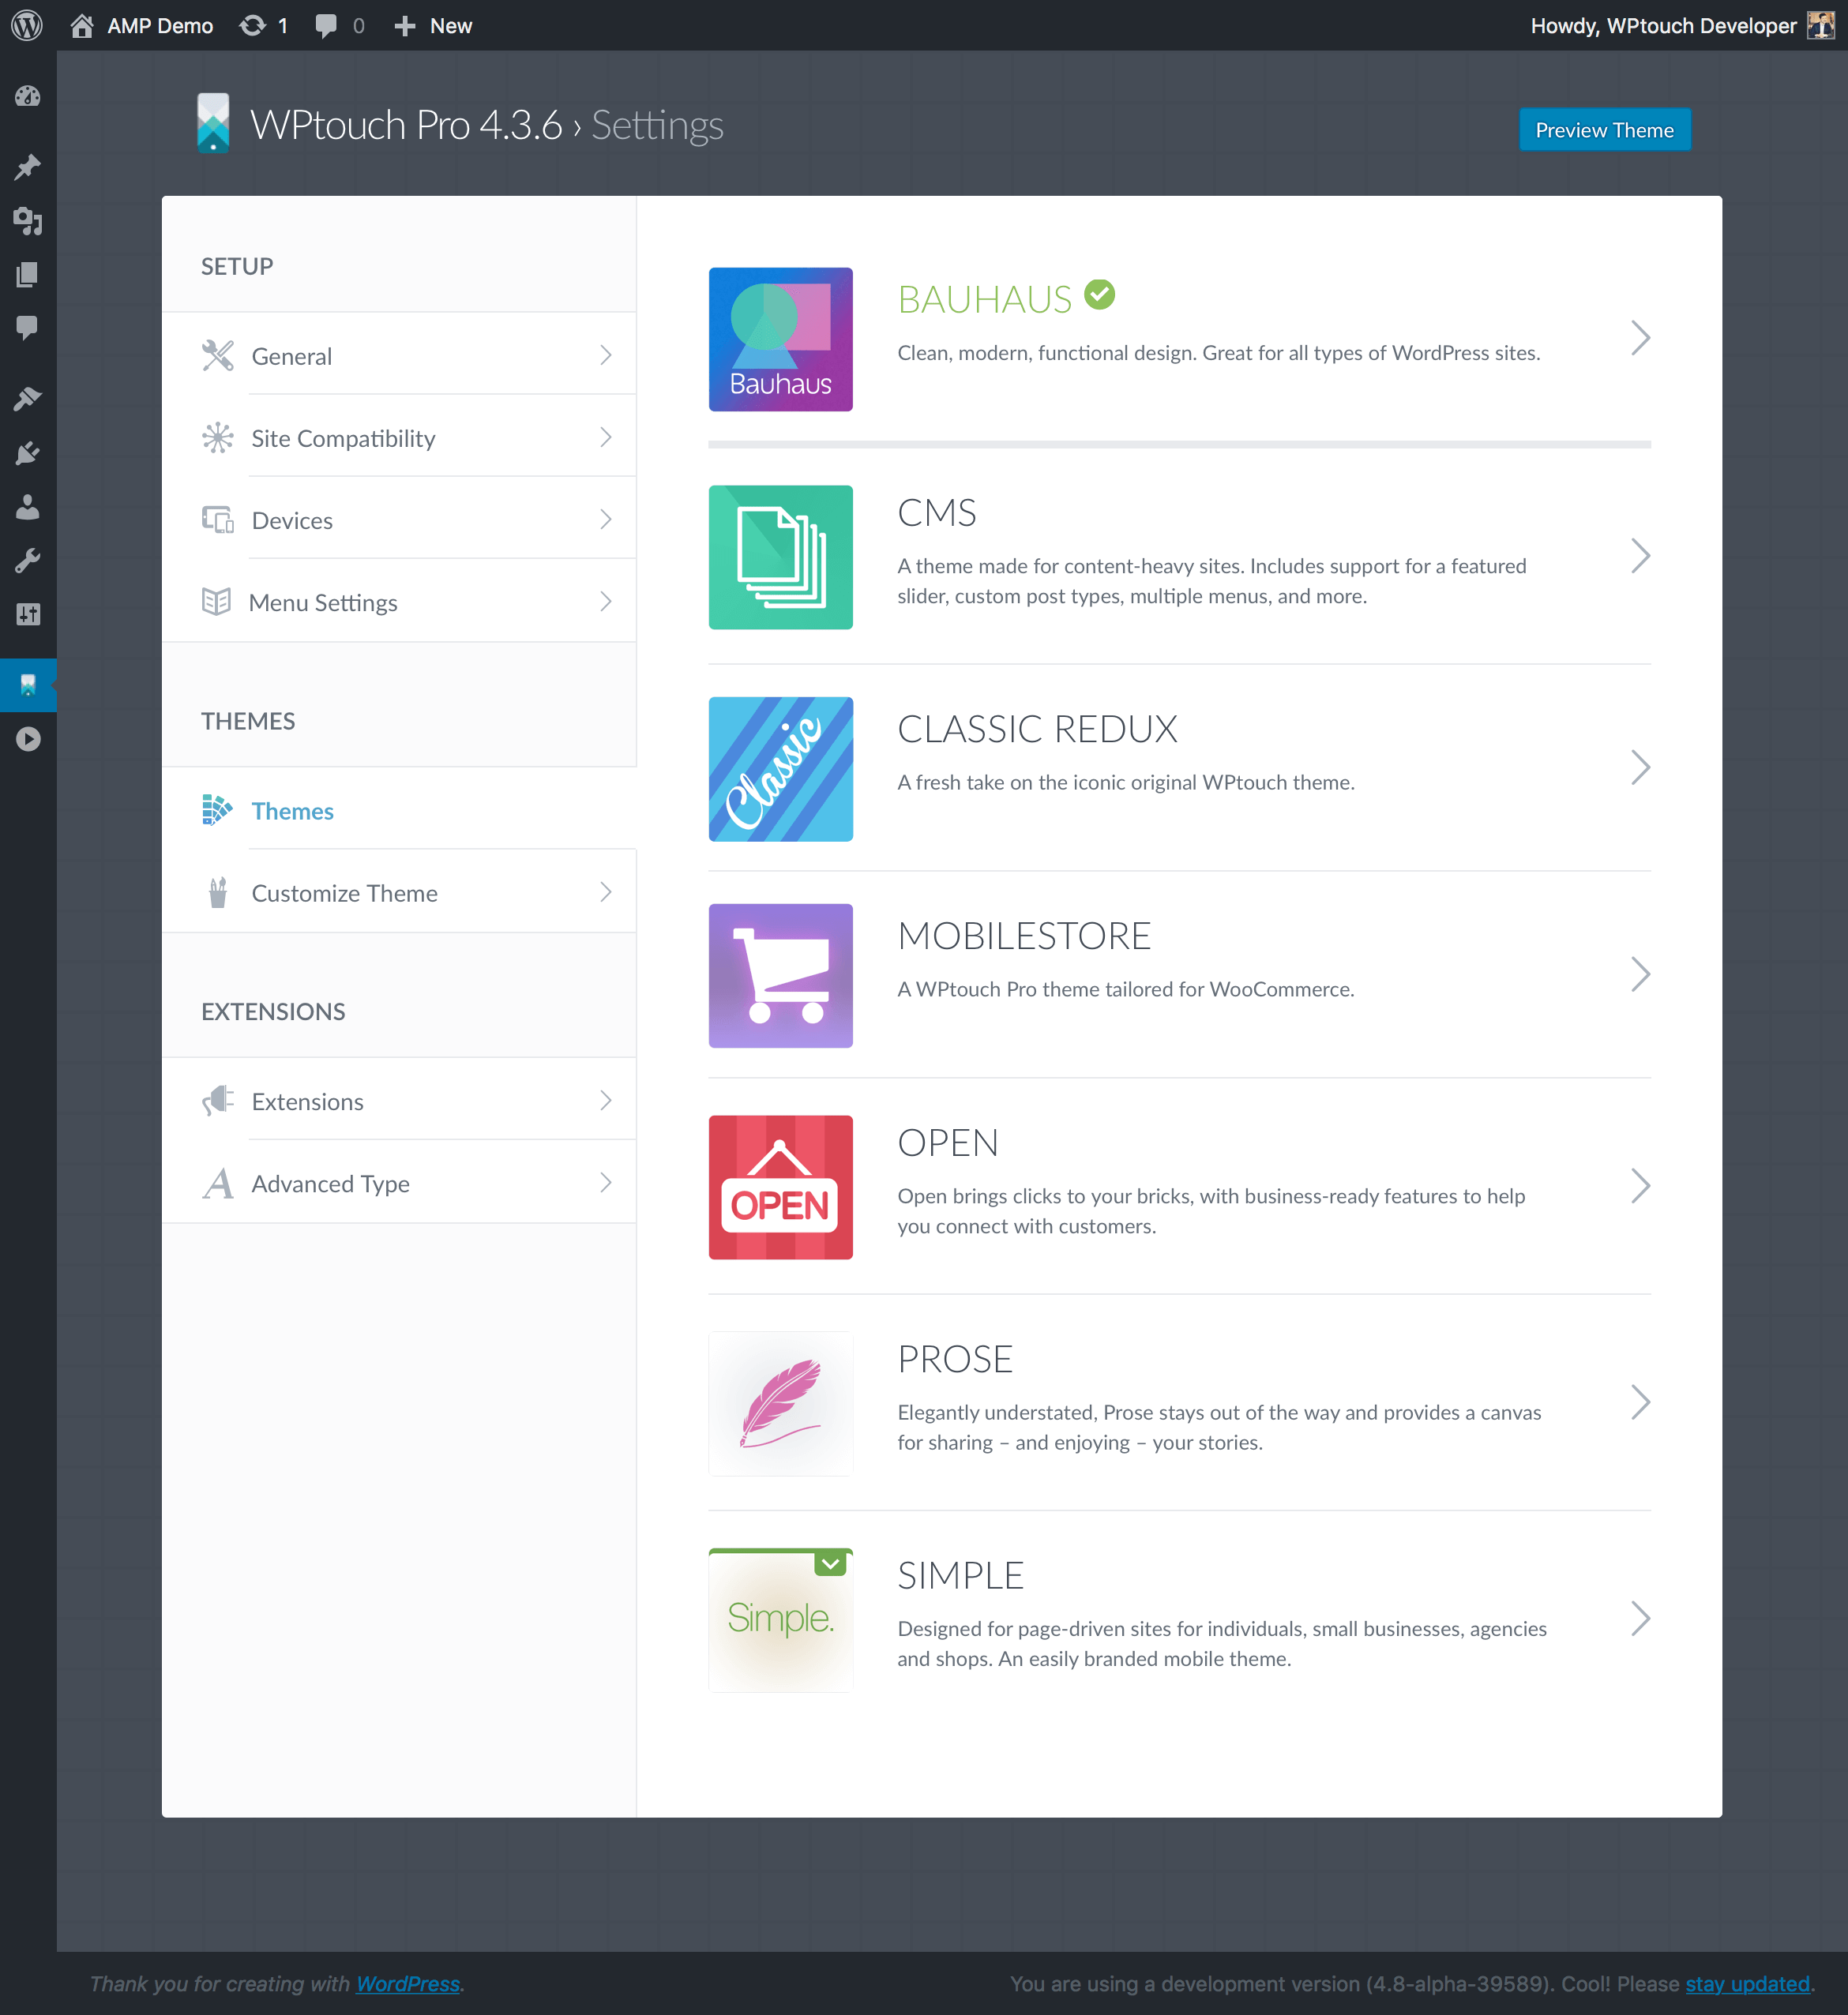
Task: Open Classic Redux theme details arrow
Action: point(1640,767)
